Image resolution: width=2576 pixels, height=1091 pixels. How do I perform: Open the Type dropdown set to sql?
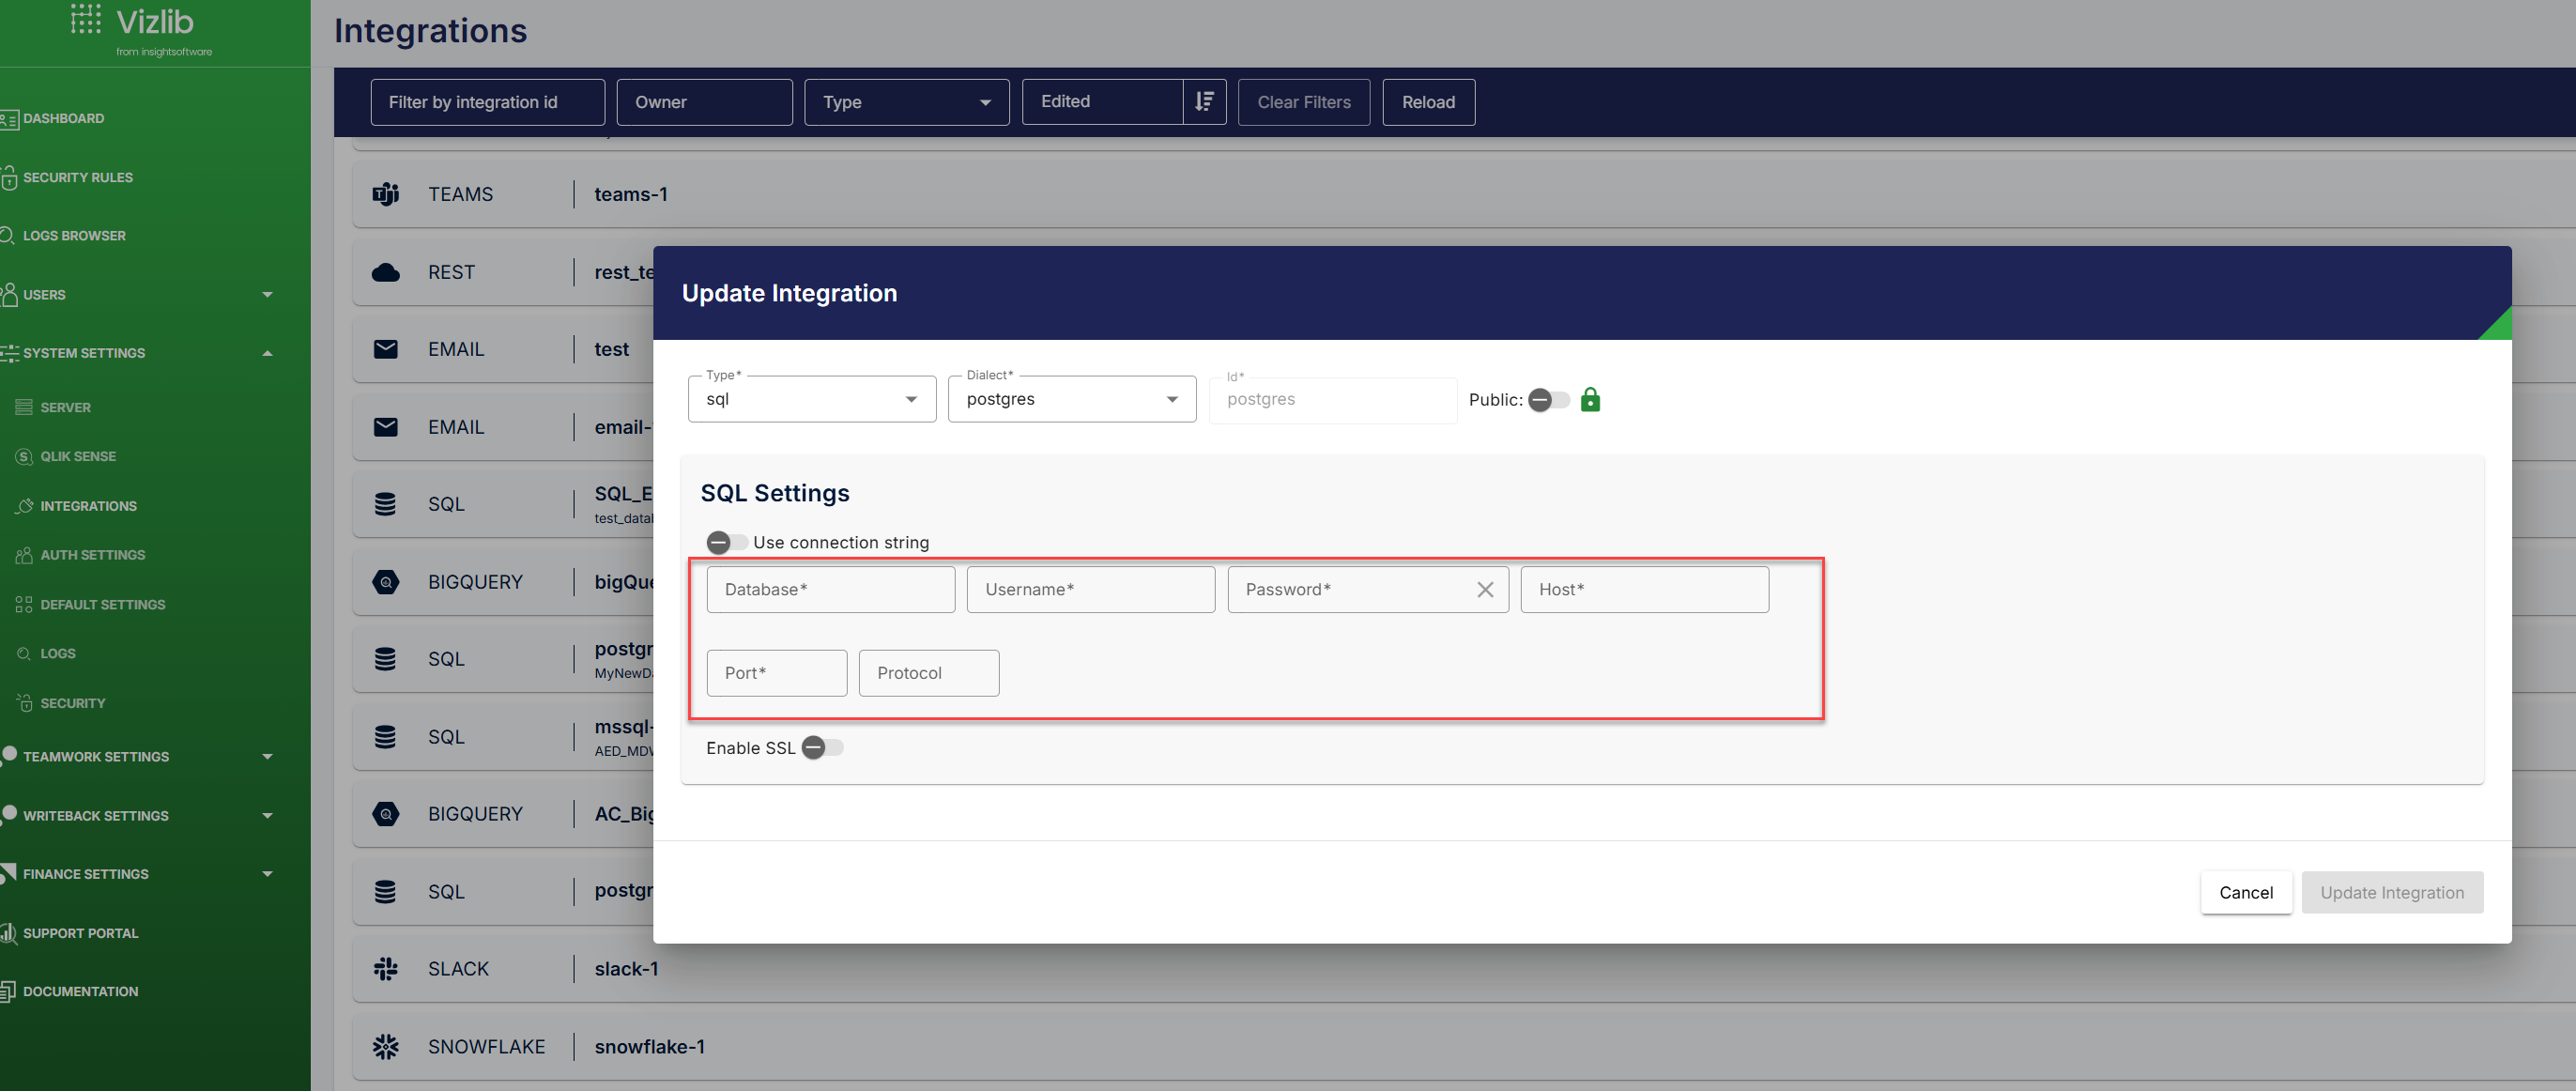812,399
